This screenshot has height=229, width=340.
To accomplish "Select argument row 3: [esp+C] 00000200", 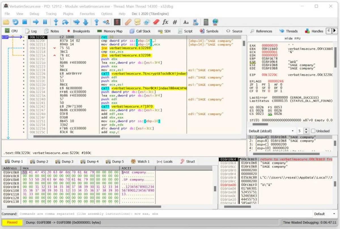I will (290, 144).
